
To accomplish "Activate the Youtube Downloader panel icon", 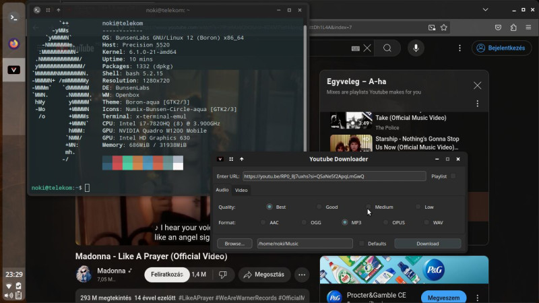I will pyautogui.click(x=13, y=70).
